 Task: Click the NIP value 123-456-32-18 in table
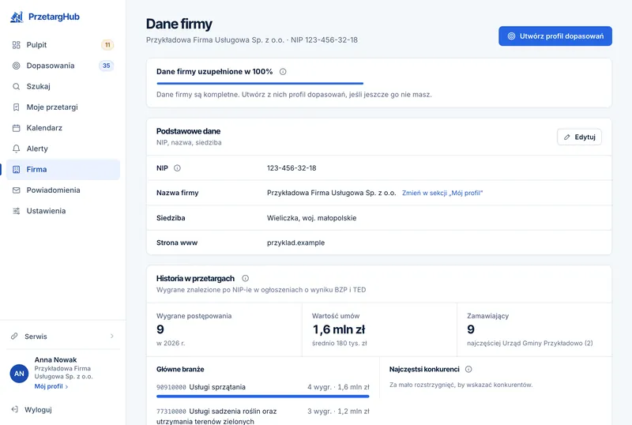point(292,168)
